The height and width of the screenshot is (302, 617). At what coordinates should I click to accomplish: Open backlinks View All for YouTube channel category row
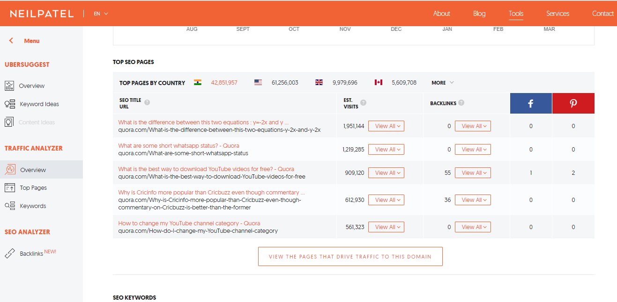click(473, 227)
